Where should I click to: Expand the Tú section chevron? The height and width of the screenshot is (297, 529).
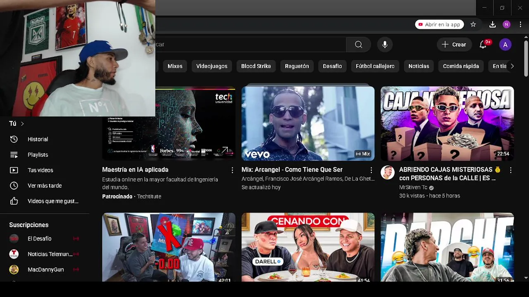tap(22, 124)
